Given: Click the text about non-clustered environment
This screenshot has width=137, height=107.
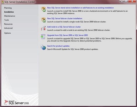Looking at the screenshot, I should [x=87, y=12].
